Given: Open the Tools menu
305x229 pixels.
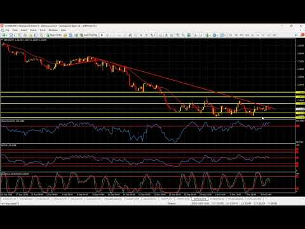Looking at the screenshot, I should point(43,30).
